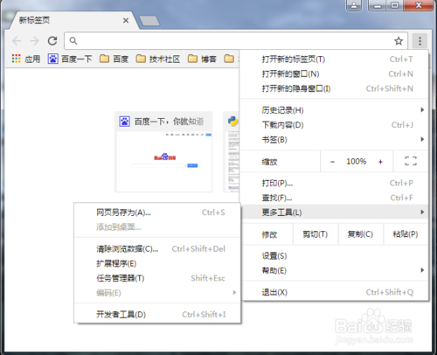Close the 新标签页 tab
The image size is (437, 355).
pos(126,20)
